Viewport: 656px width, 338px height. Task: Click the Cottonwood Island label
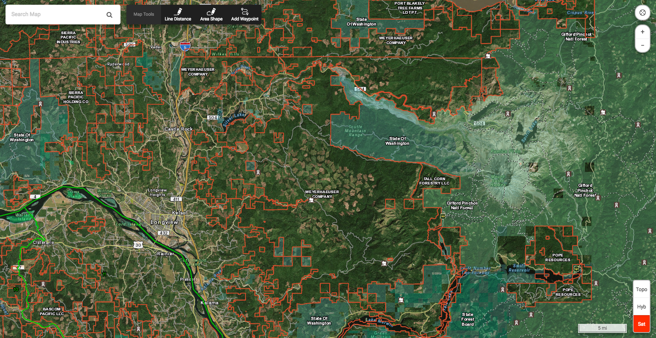[193, 262]
